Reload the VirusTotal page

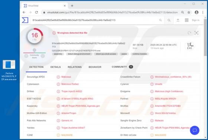click(36, 12)
